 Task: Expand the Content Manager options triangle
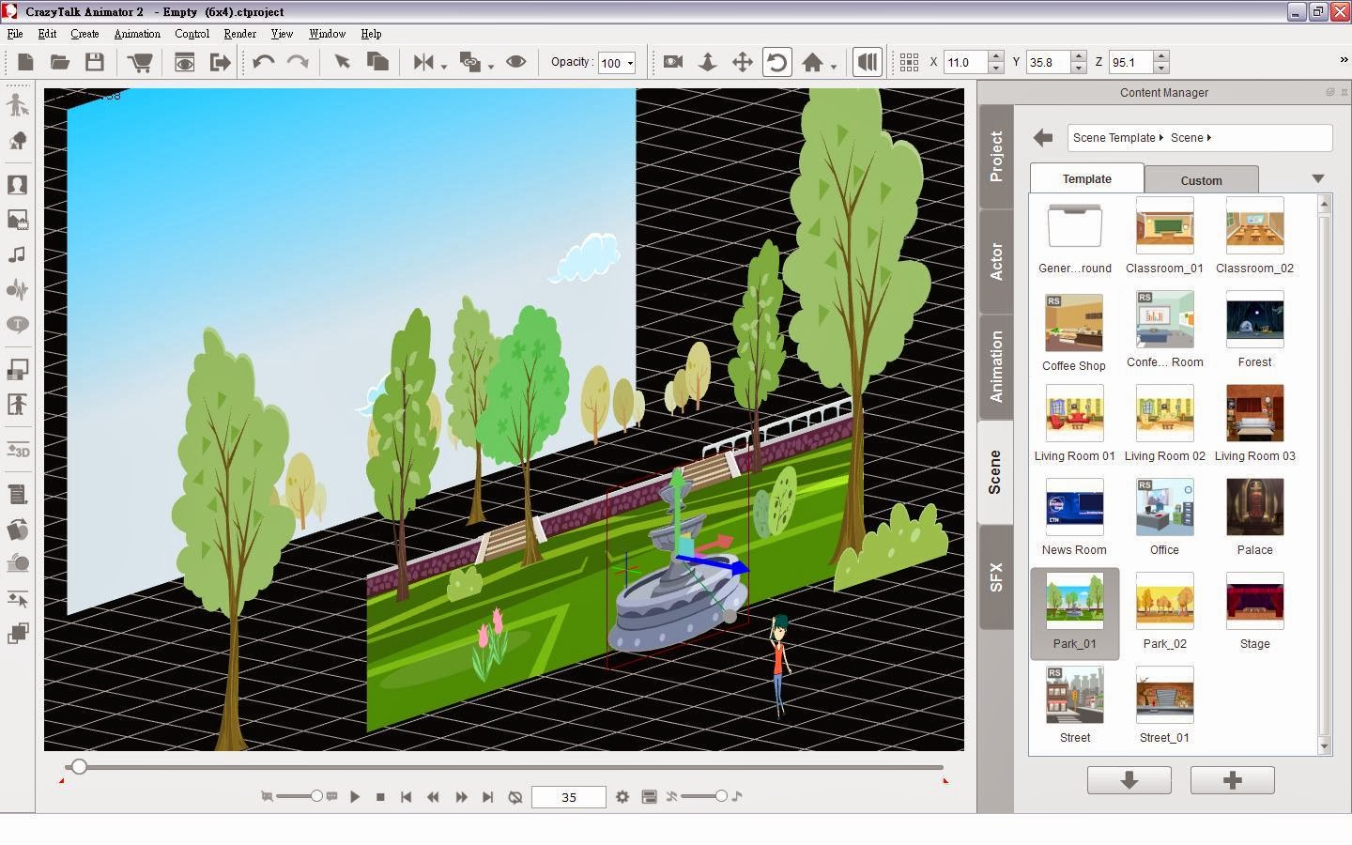1318,178
